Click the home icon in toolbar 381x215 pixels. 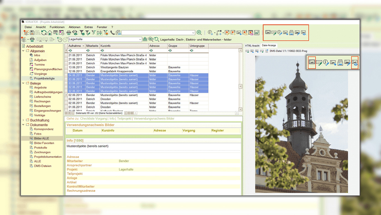point(49,33)
